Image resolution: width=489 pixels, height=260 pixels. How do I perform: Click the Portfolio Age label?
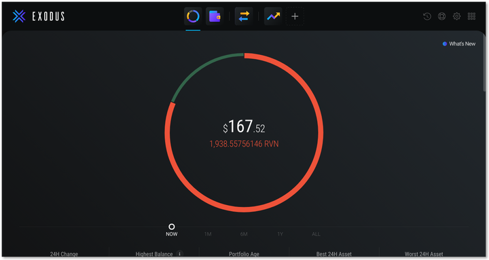pyautogui.click(x=244, y=254)
